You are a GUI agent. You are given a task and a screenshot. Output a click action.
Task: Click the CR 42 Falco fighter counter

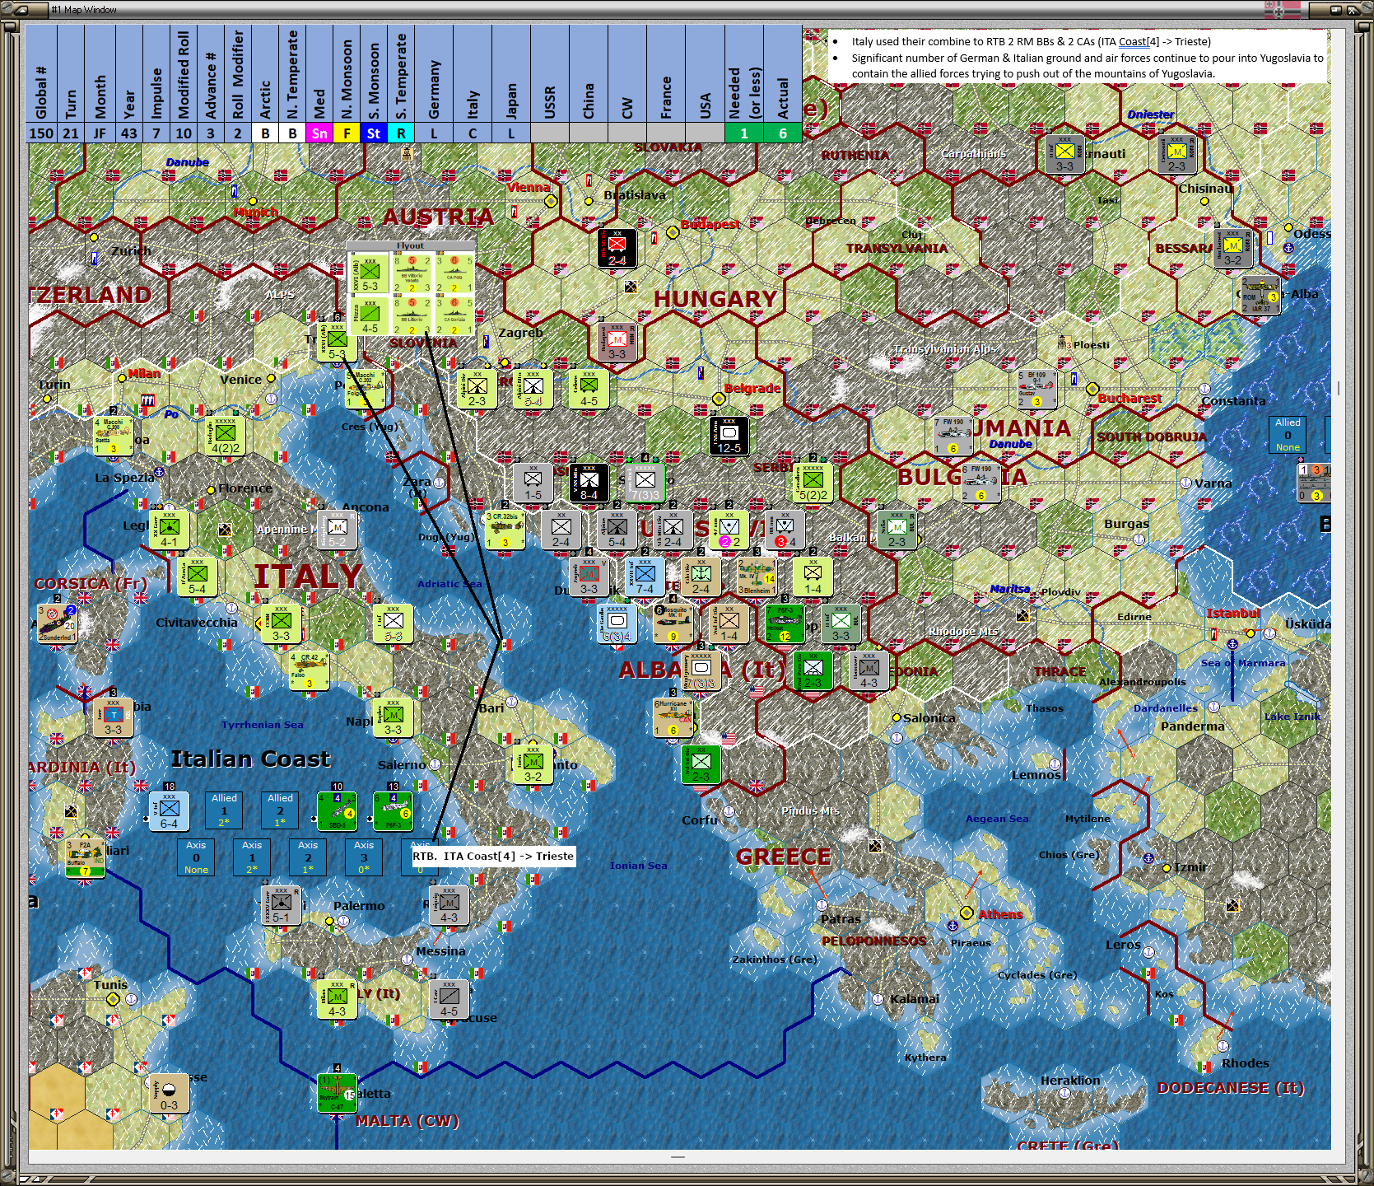pyautogui.click(x=309, y=670)
